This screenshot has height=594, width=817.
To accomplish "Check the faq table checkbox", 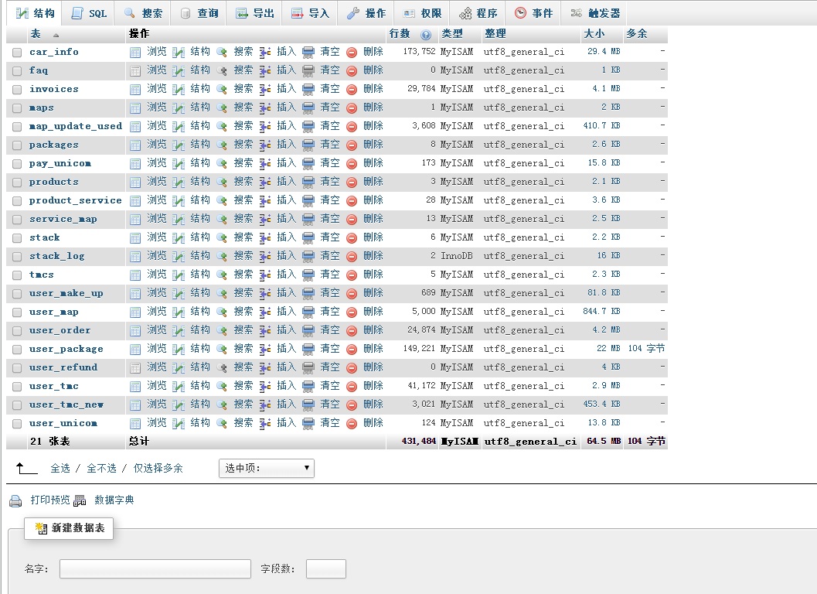I will coord(17,71).
